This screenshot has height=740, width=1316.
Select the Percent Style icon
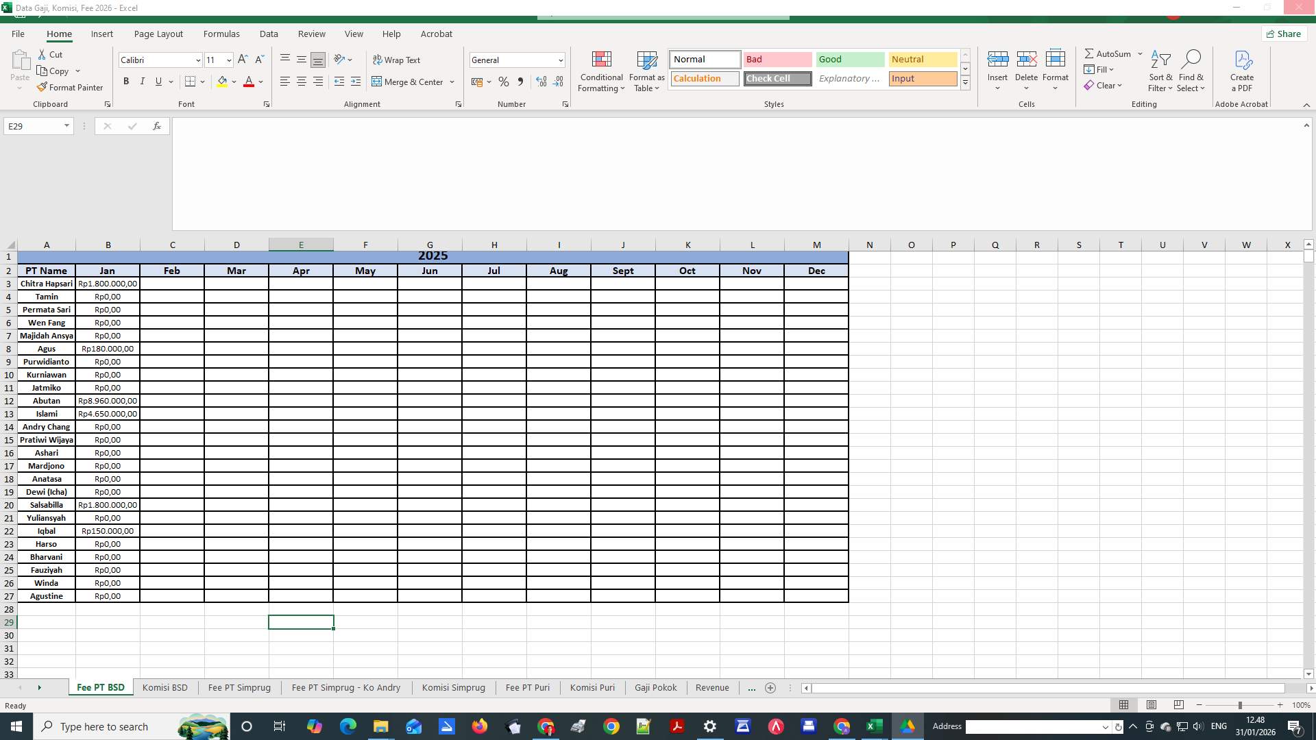pos(504,82)
